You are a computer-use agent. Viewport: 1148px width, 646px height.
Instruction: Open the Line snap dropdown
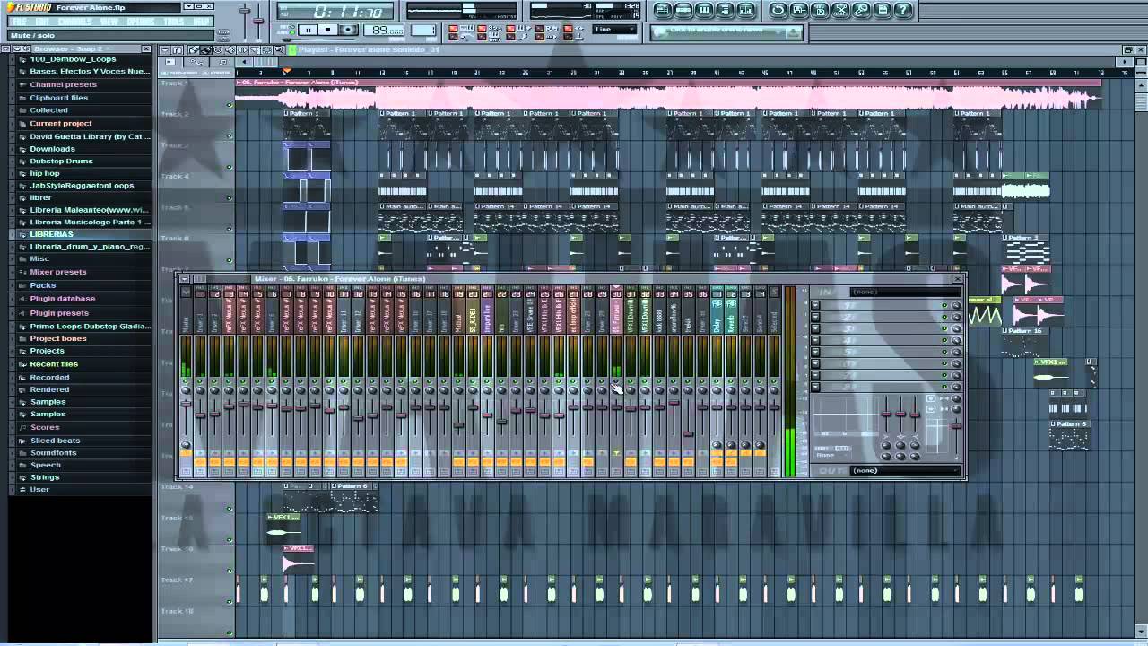pyautogui.click(x=615, y=30)
